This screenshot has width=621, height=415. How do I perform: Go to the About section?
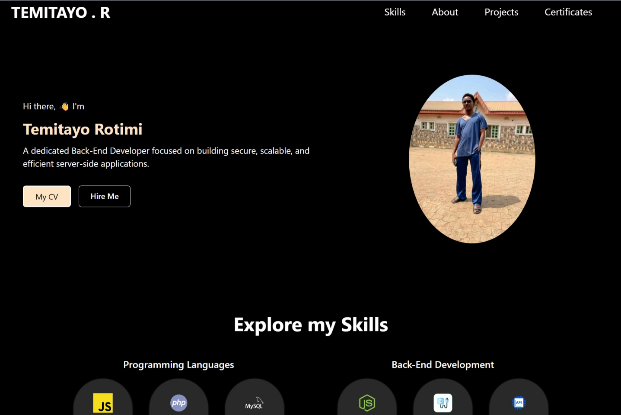coord(445,12)
